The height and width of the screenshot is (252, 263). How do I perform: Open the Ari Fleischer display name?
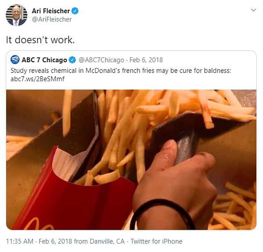51,11
